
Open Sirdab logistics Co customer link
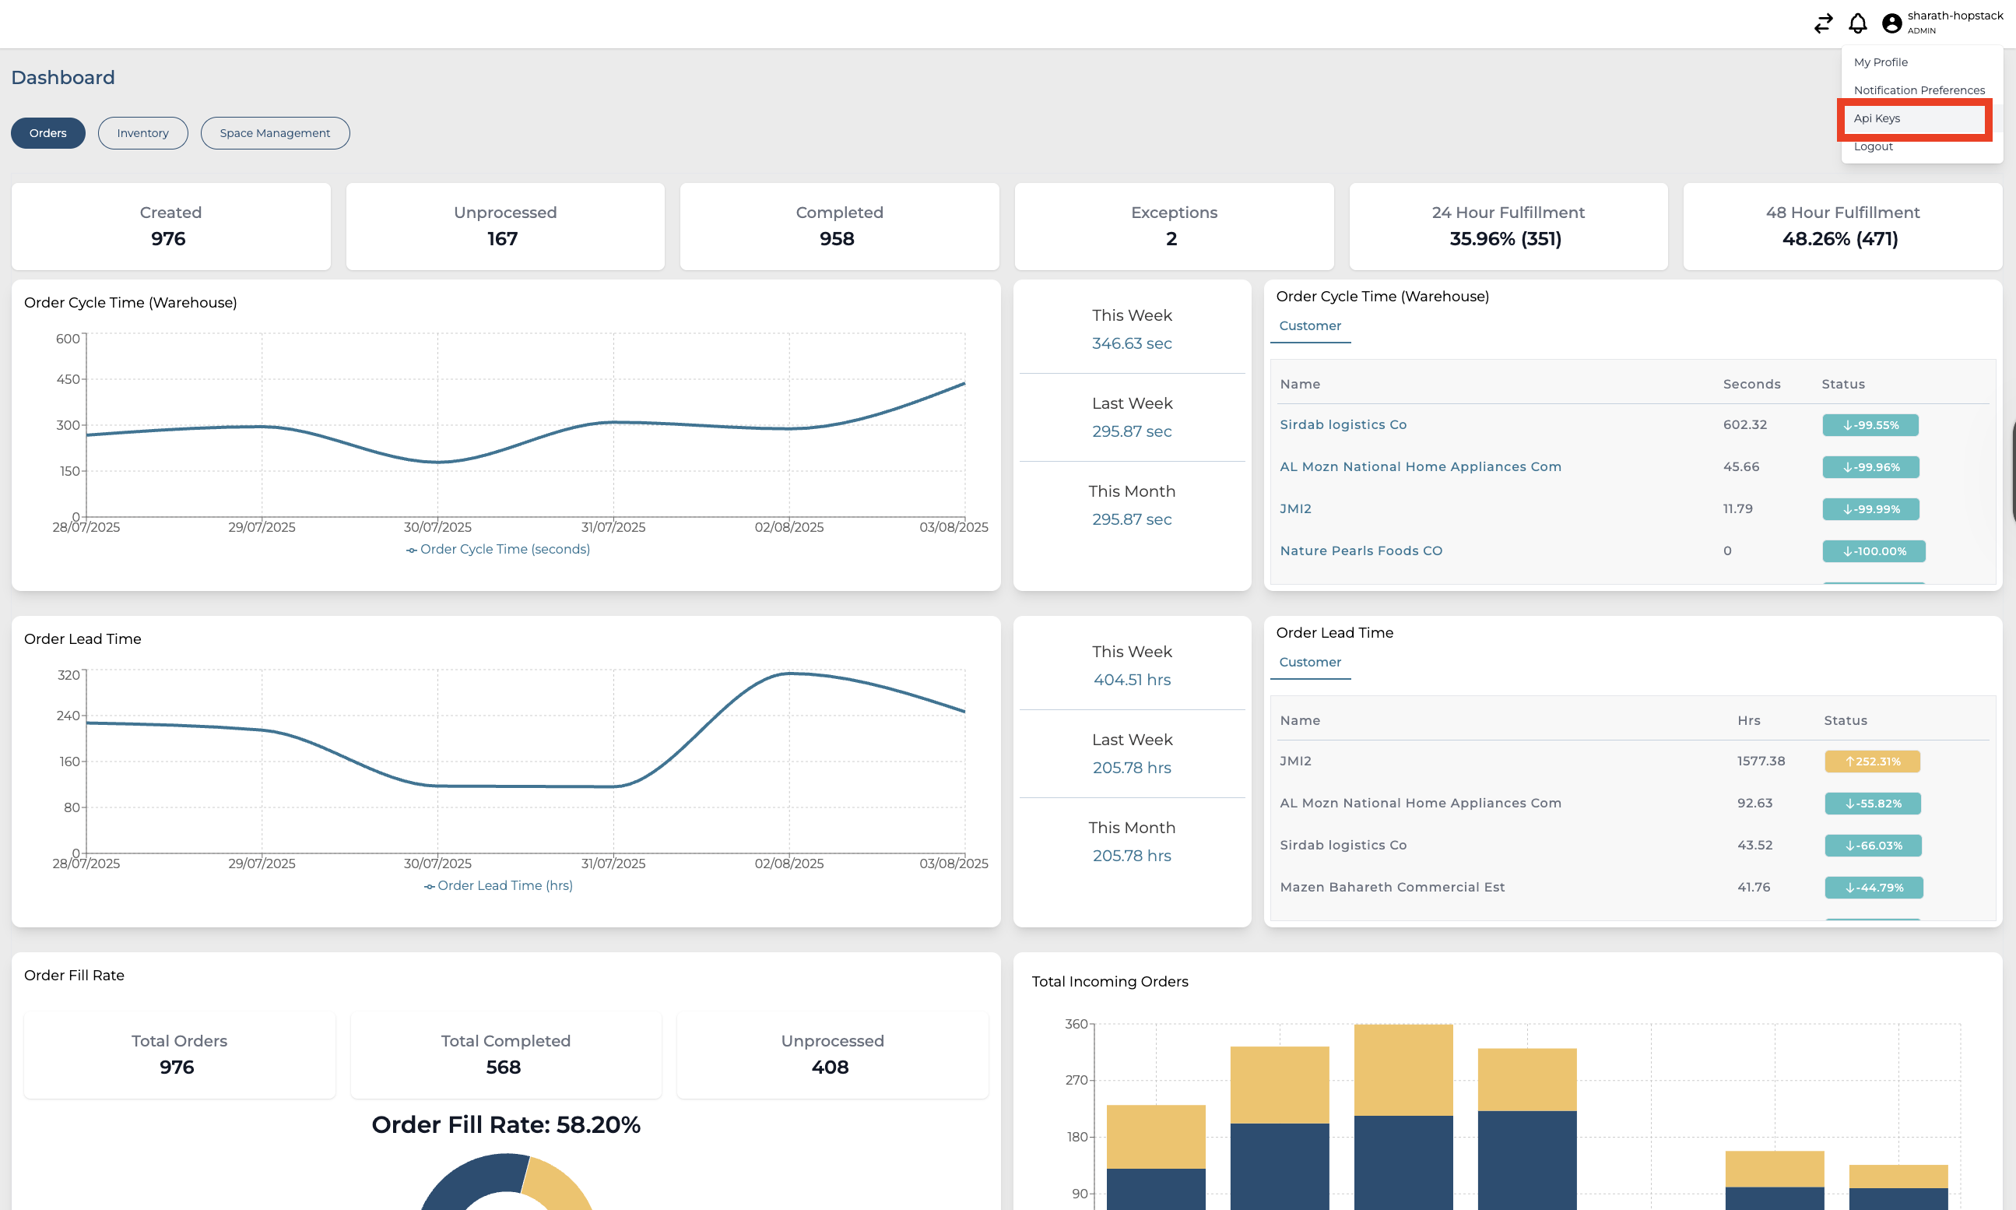click(x=1343, y=425)
